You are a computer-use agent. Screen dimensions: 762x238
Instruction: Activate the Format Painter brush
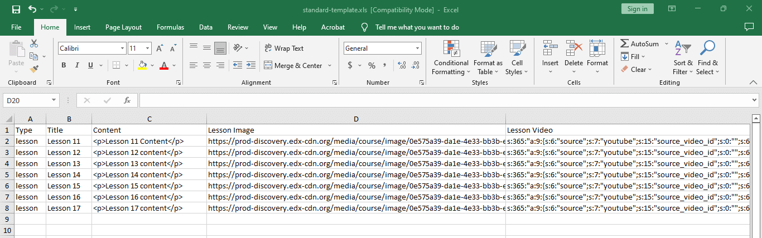34,69
